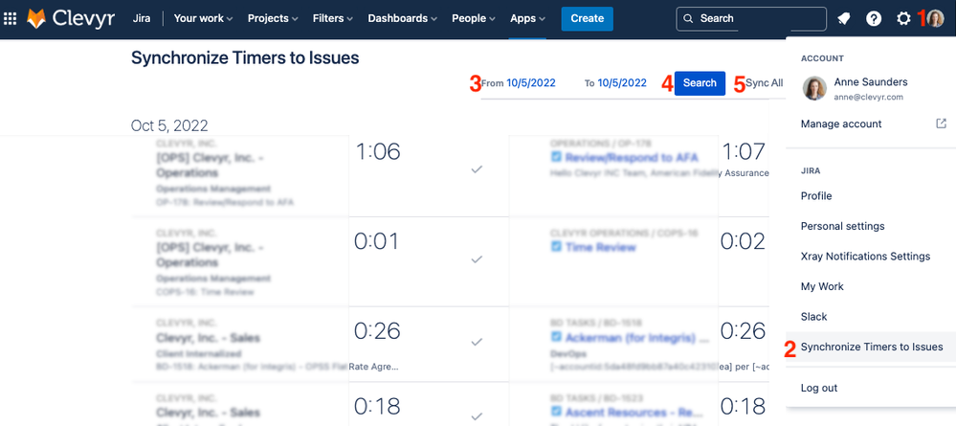This screenshot has height=426, width=956.
Task: Open the Ackerman (for Integris) issue link
Action: coord(637,337)
